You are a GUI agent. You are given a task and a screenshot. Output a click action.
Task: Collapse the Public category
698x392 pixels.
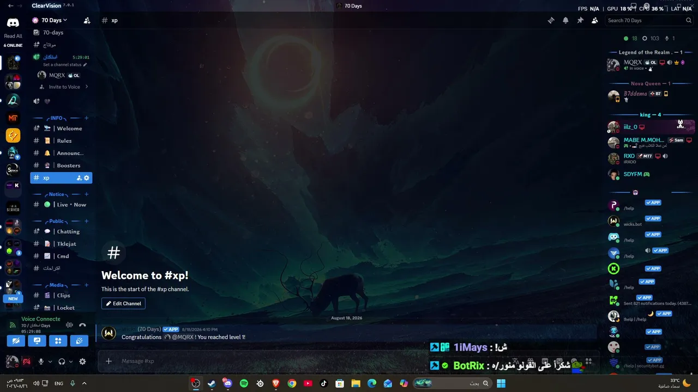pos(57,221)
